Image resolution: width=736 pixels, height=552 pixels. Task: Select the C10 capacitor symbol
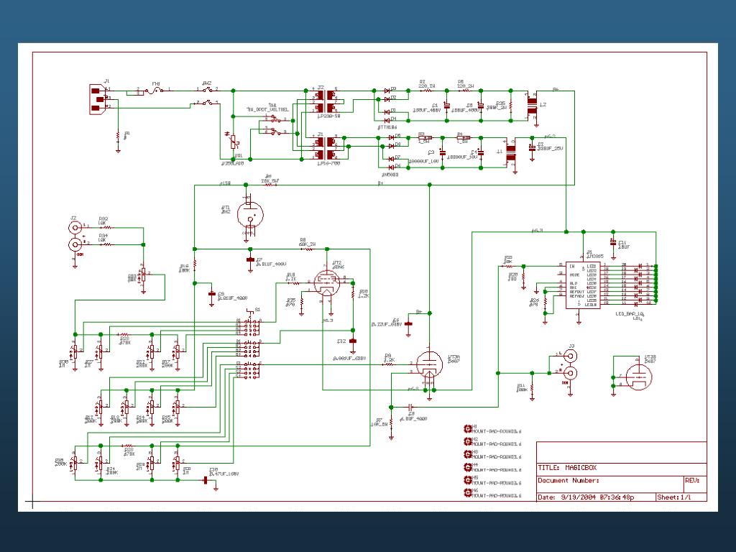pos(205,480)
